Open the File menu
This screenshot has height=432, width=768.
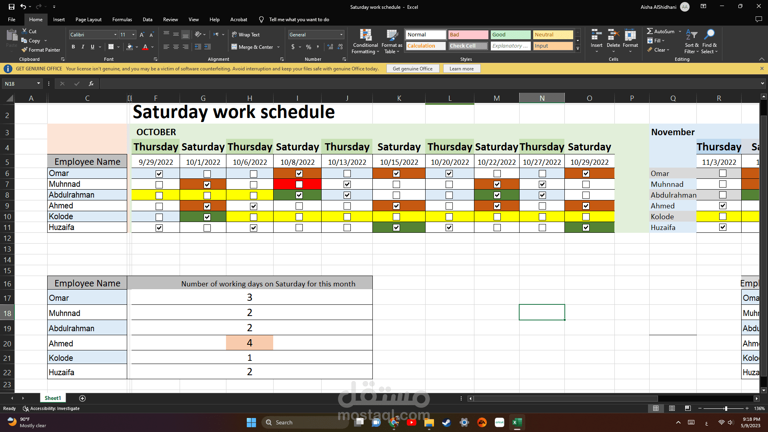(x=12, y=19)
